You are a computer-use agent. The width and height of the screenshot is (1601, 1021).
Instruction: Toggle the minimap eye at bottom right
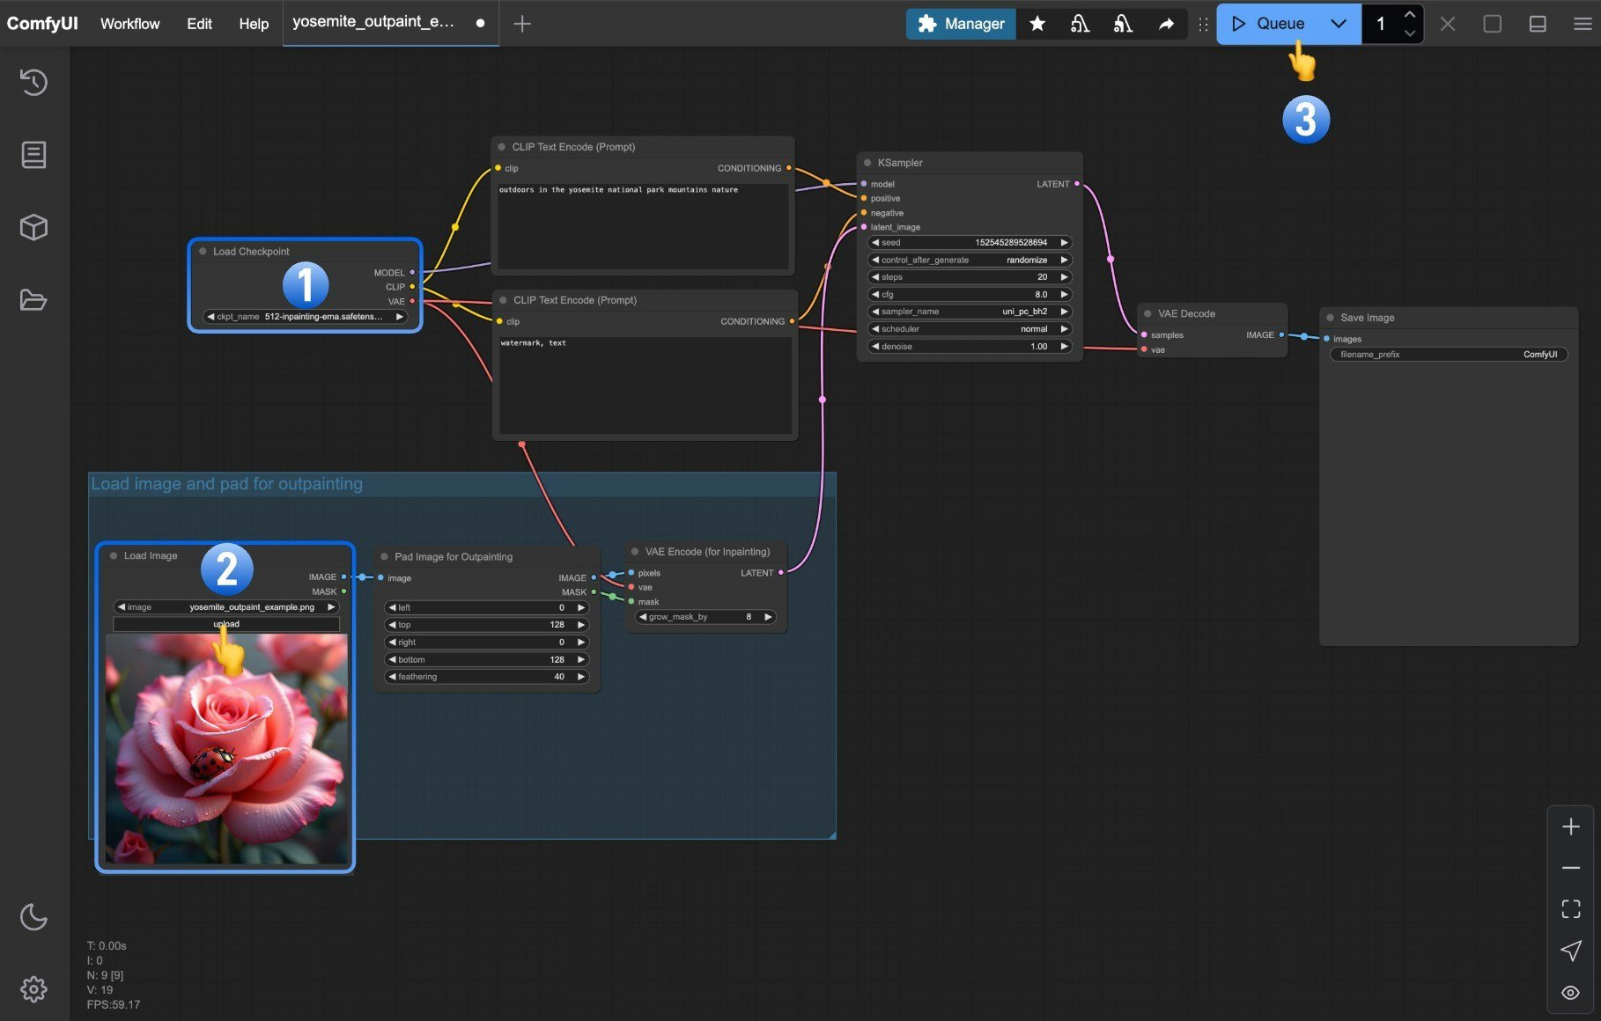[x=1571, y=991]
